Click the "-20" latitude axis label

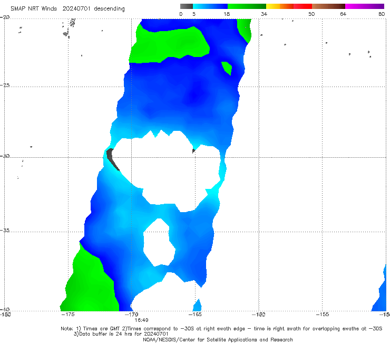point(5,17)
